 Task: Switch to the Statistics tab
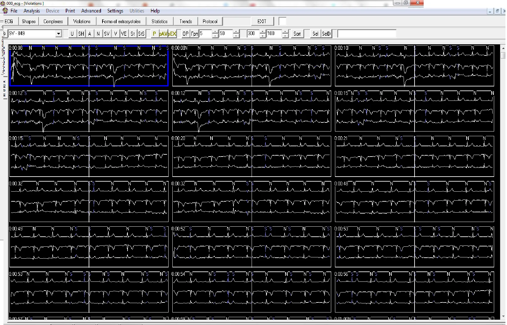click(159, 21)
